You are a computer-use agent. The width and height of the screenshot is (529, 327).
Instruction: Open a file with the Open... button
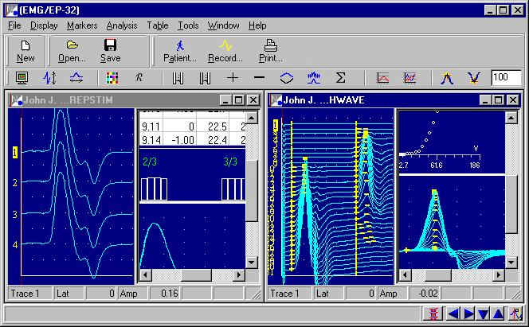(72, 51)
